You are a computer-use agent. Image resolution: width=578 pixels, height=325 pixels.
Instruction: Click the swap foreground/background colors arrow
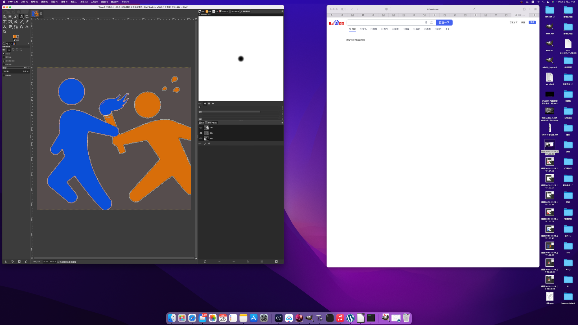pos(18,36)
